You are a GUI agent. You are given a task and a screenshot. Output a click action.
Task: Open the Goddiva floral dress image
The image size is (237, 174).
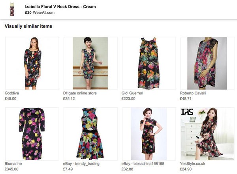[x=32, y=63]
